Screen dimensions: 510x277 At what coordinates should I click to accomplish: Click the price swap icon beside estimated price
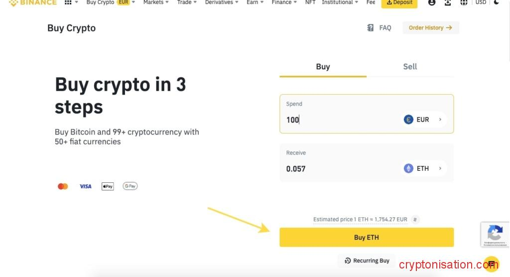coord(416,219)
